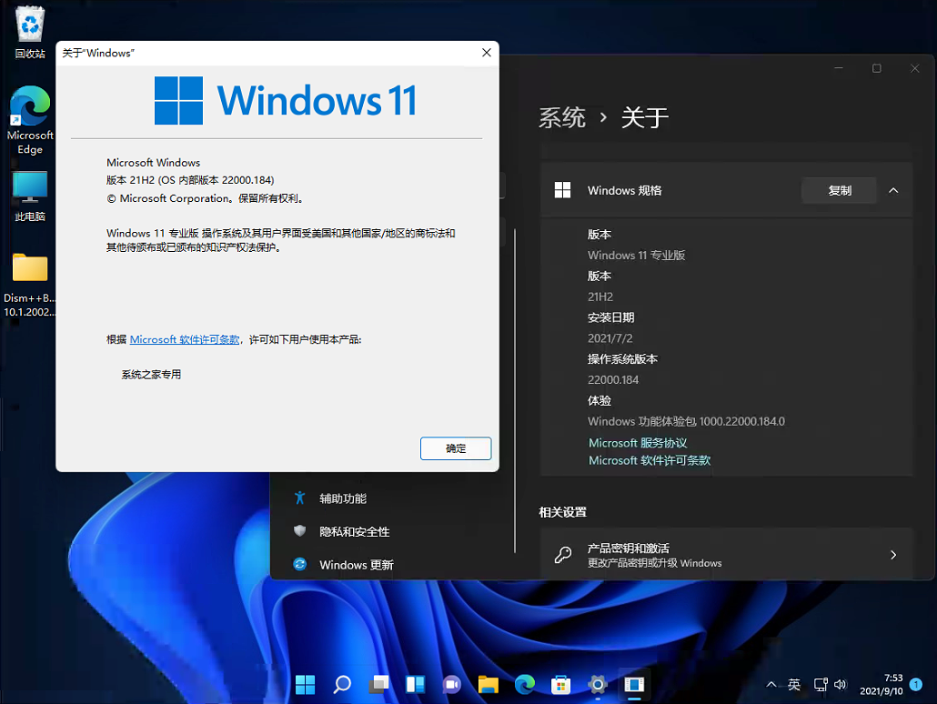The width and height of the screenshot is (937, 704).
Task: Maximize the Settings window
Action: tap(877, 69)
